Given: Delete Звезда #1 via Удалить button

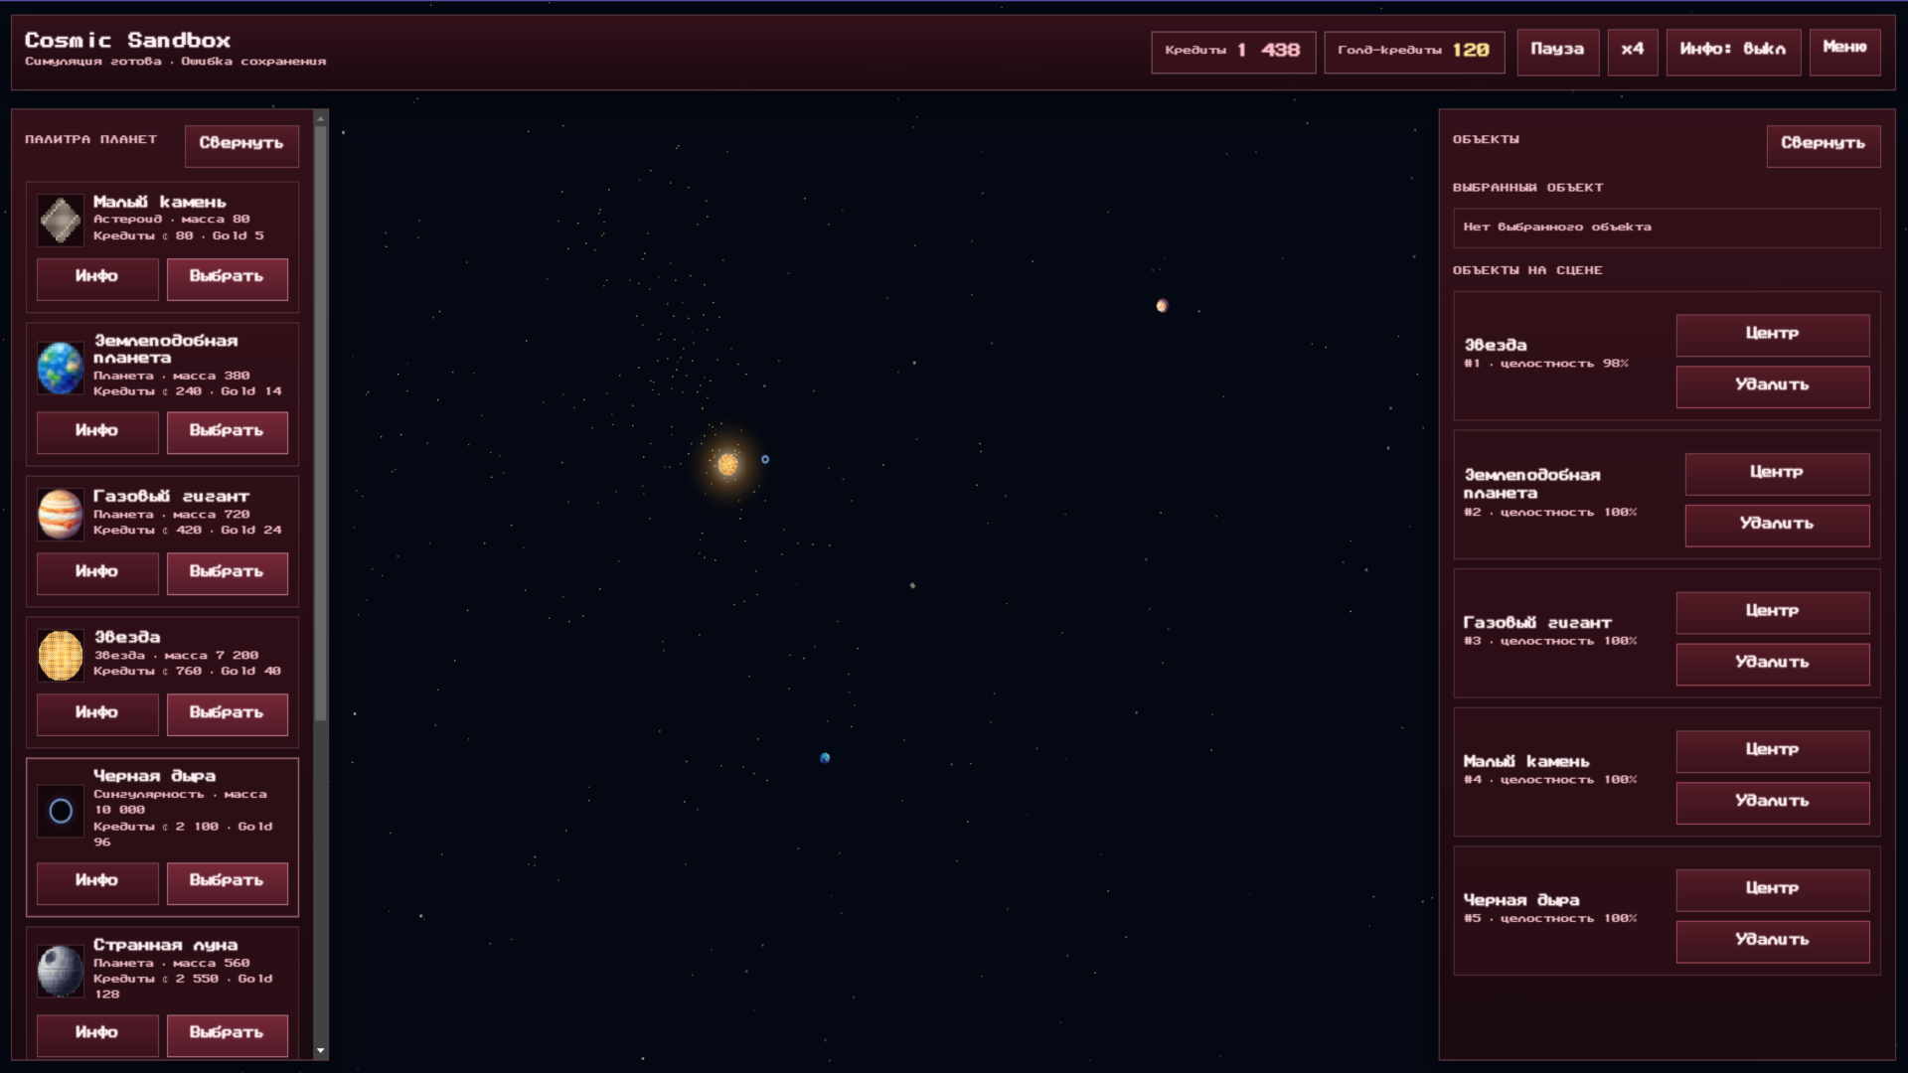Looking at the screenshot, I should (1772, 386).
